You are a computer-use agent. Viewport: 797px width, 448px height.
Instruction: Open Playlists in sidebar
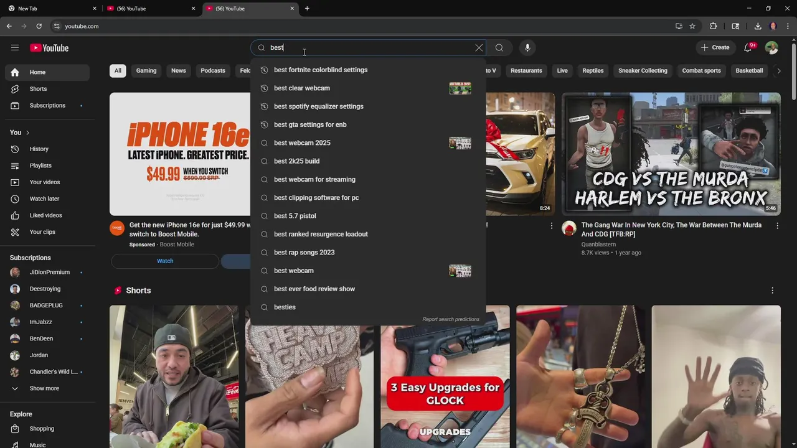click(47, 166)
